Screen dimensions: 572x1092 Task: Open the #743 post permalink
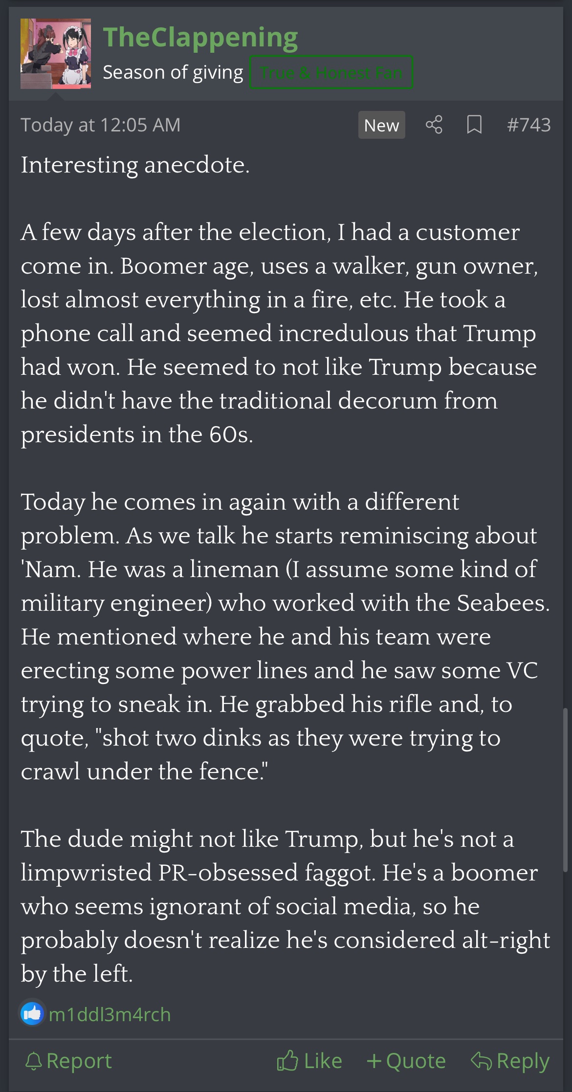point(528,125)
